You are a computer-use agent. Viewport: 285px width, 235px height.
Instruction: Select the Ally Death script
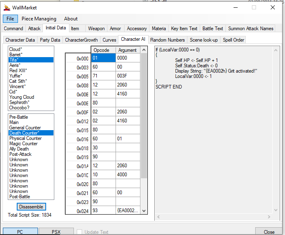tap(31, 149)
